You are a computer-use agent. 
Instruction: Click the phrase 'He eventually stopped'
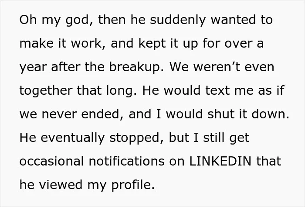click(x=89, y=138)
